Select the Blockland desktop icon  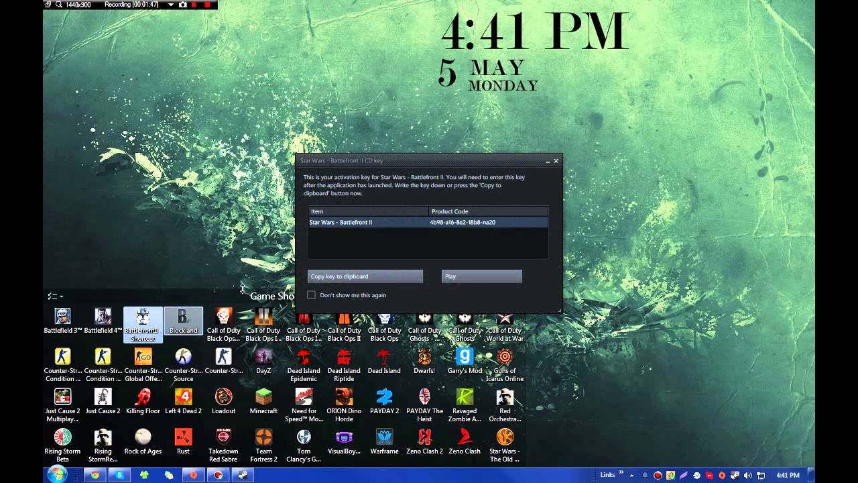(x=183, y=321)
